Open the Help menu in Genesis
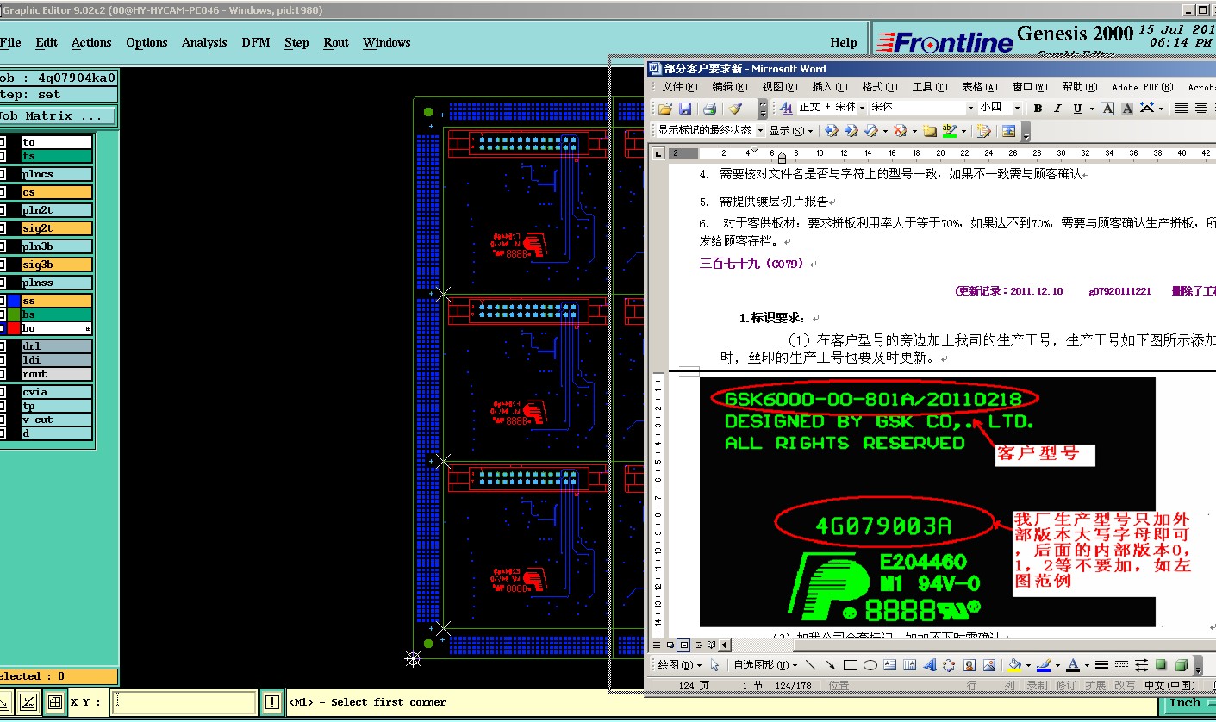This screenshot has width=1216, height=722. (844, 42)
